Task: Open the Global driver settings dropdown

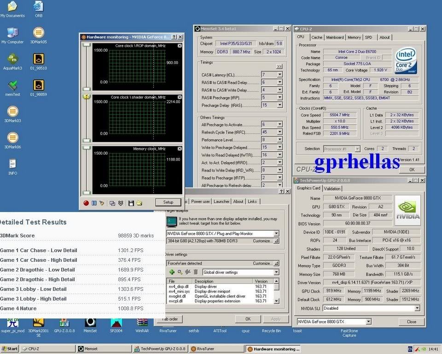Action: tap(276, 272)
